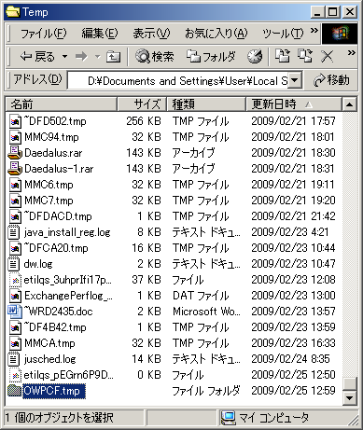Open the Back button history dropdown arrow
The height and width of the screenshot is (430, 363).
tap(64, 57)
